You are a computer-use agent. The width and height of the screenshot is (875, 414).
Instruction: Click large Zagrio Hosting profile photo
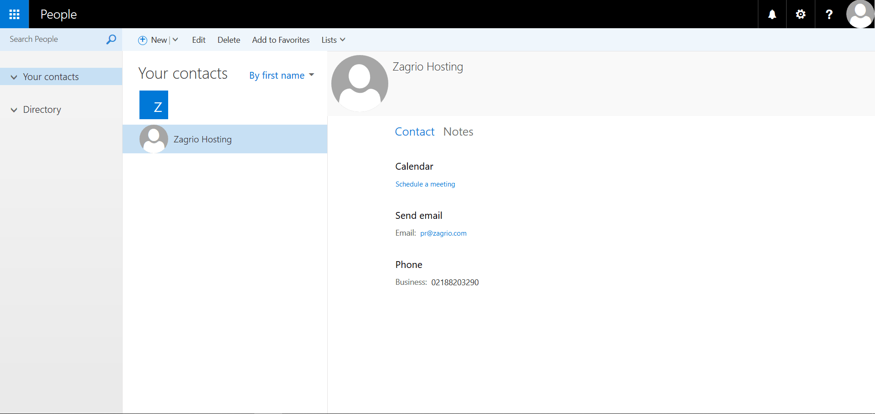[x=360, y=83]
